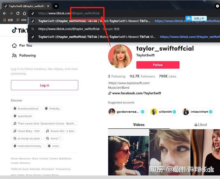
Task: Open the Advertise footer link
Action: tap(35, 169)
